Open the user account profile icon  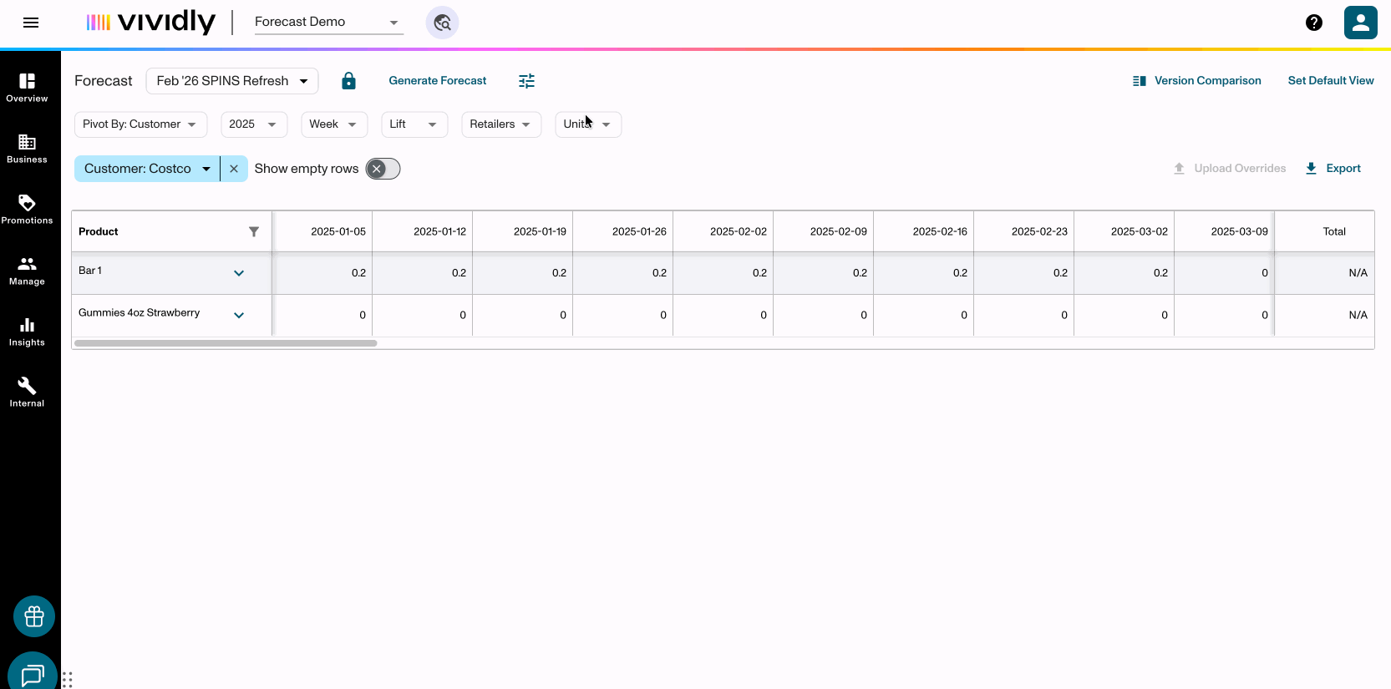(1360, 23)
